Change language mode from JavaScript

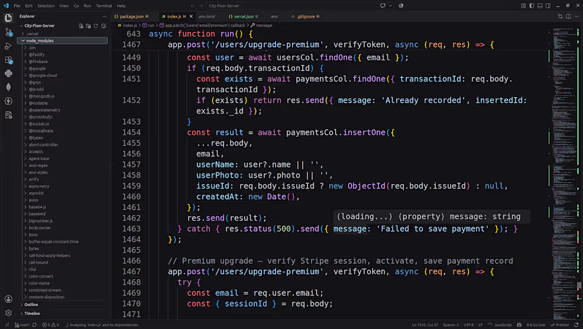[502, 325]
